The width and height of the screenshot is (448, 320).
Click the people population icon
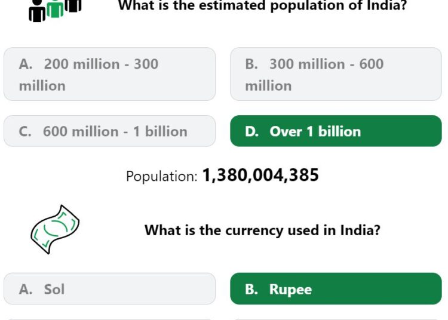coord(55,10)
